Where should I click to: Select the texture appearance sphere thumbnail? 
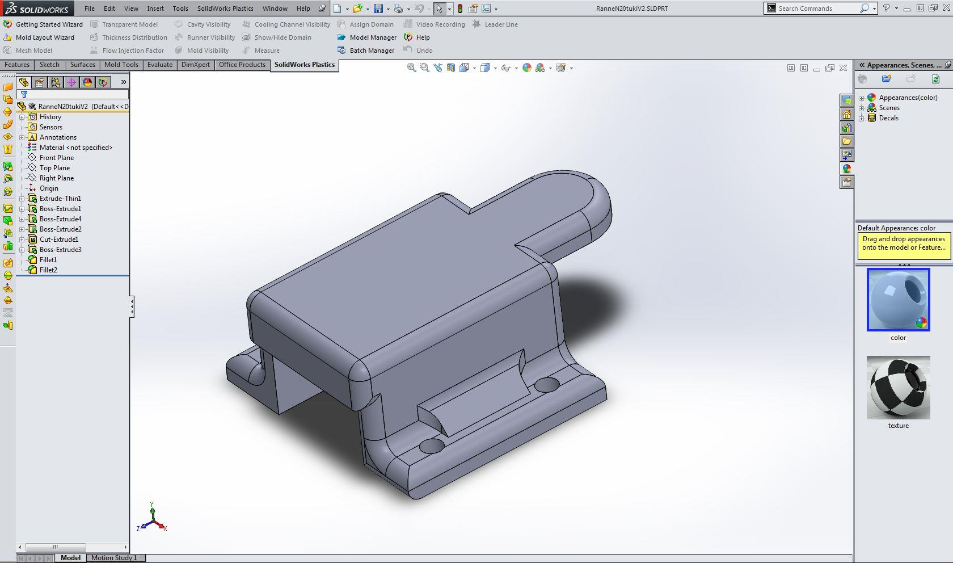(x=898, y=388)
